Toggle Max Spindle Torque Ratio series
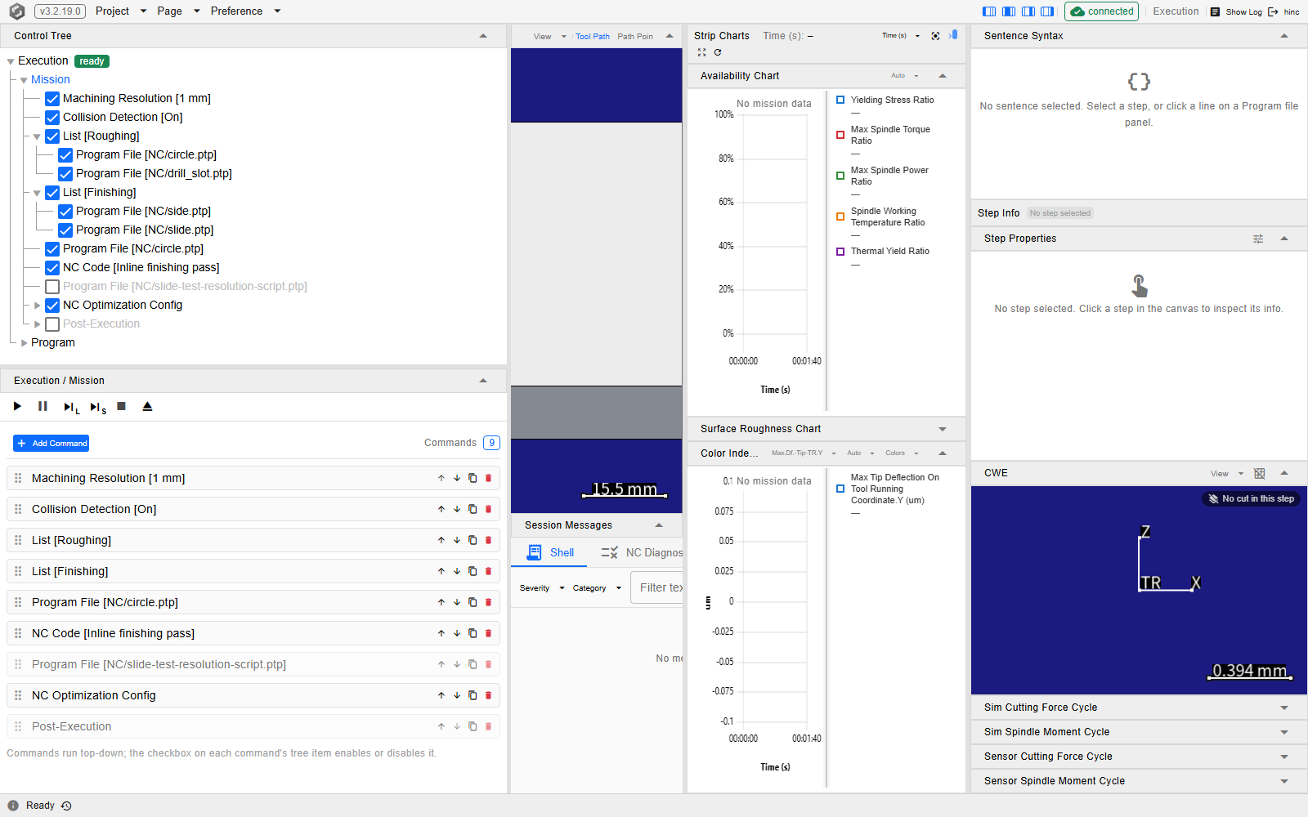This screenshot has height=817, width=1308. pos(840,135)
